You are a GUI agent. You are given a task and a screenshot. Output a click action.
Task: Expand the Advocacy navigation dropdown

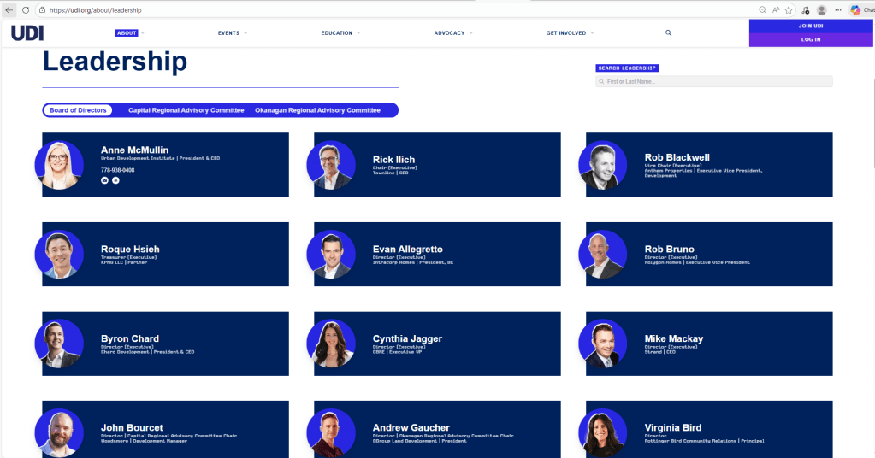pyautogui.click(x=453, y=33)
